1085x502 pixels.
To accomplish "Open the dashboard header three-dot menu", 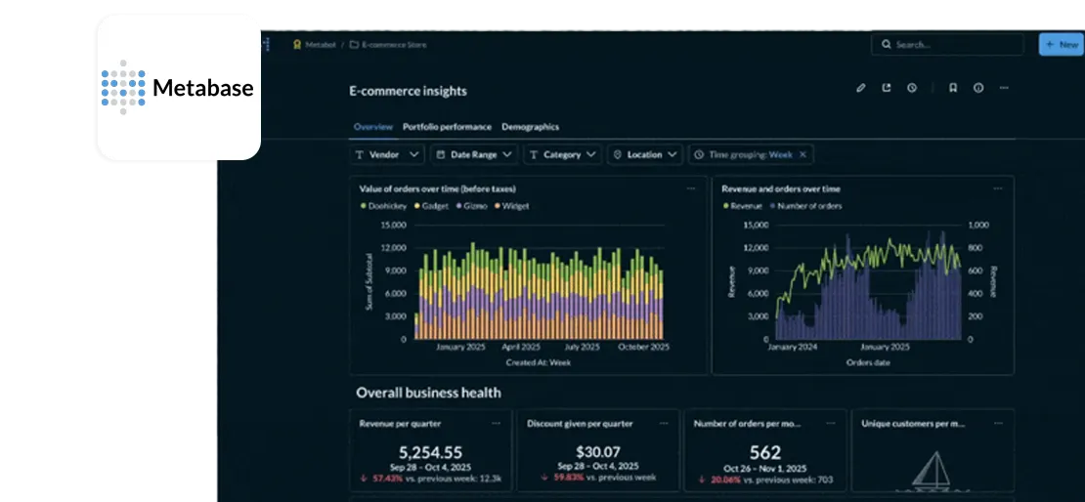I will click(1004, 88).
